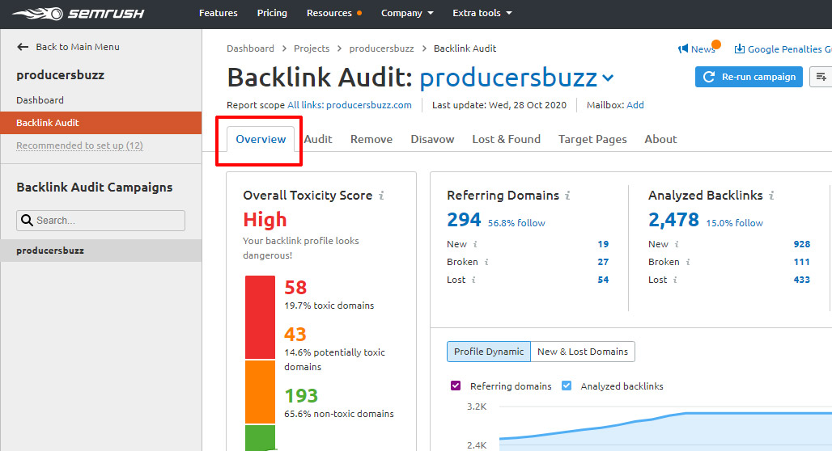Screen dimensions: 832x451
Task: Open the Pricing page
Action: 272,13
